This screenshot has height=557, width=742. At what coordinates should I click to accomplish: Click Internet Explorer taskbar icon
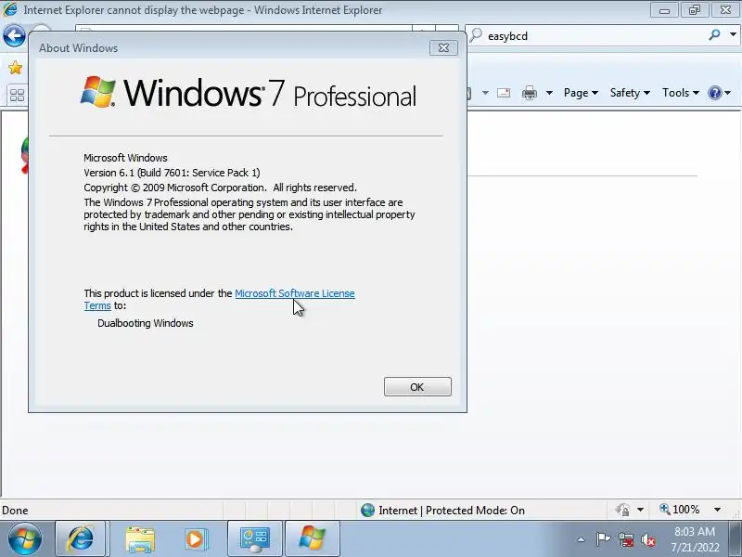pyautogui.click(x=81, y=538)
